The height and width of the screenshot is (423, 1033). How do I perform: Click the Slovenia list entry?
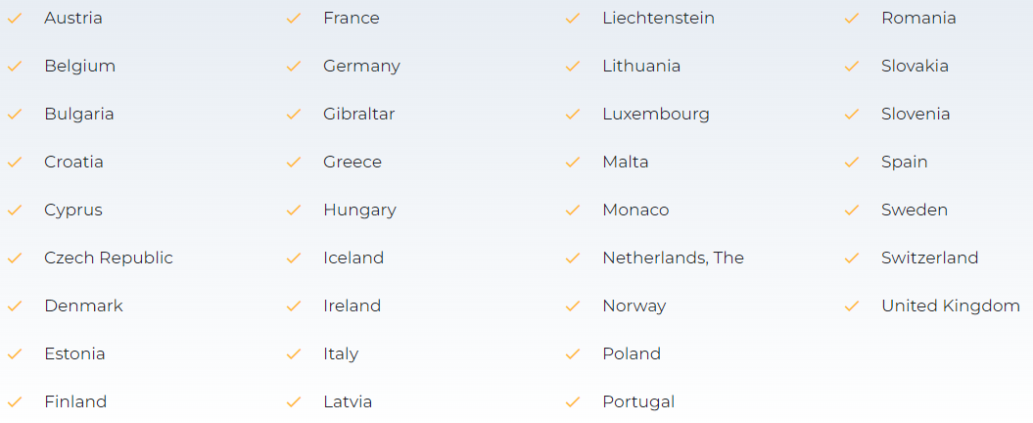(916, 114)
